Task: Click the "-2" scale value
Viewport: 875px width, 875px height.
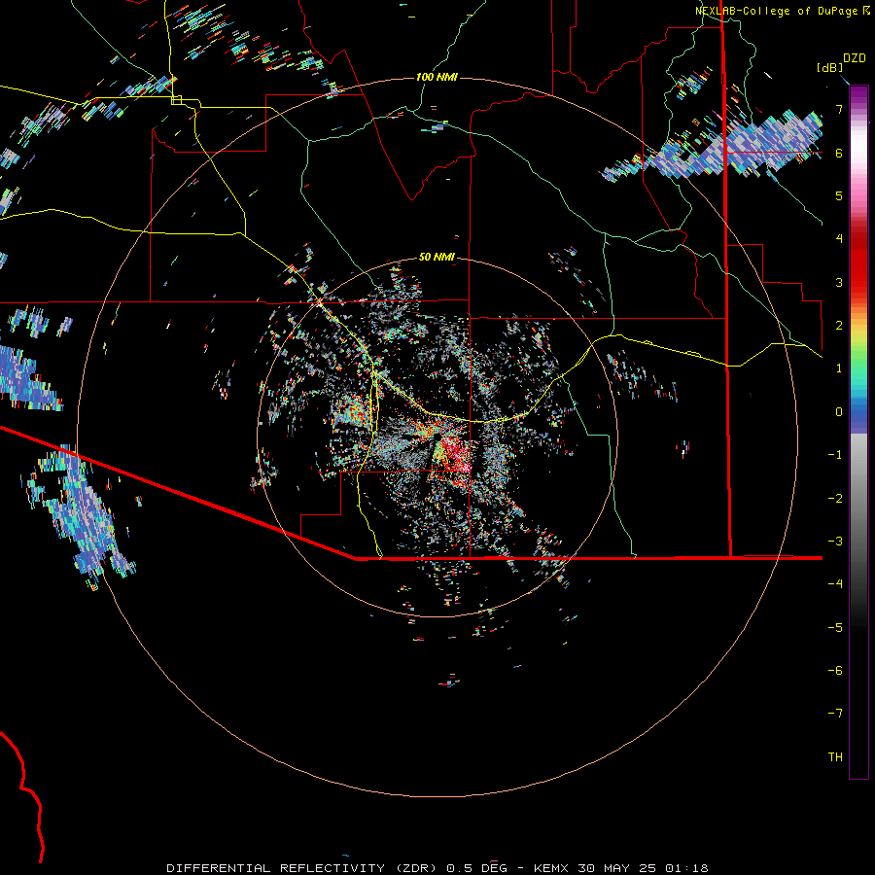Action: pos(835,499)
